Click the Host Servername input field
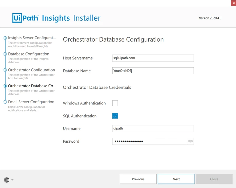Image resolution: width=236 pixels, height=188 pixels. coord(153,58)
